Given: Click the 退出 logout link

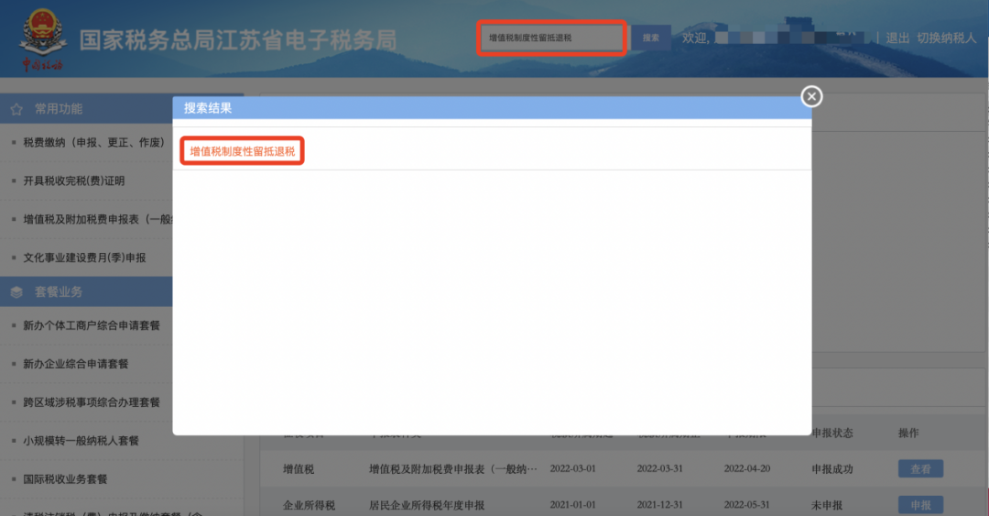Looking at the screenshot, I should coord(897,38).
